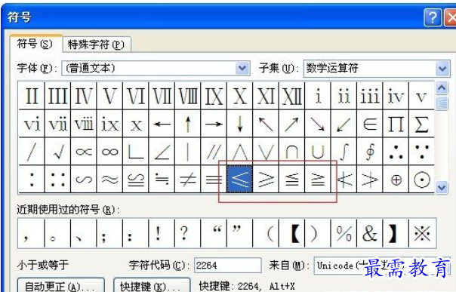Viewport: 456px width, 292px height.
Task: Select the greater-than-or-equal slanted symbol ≥
Action: tap(266, 179)
